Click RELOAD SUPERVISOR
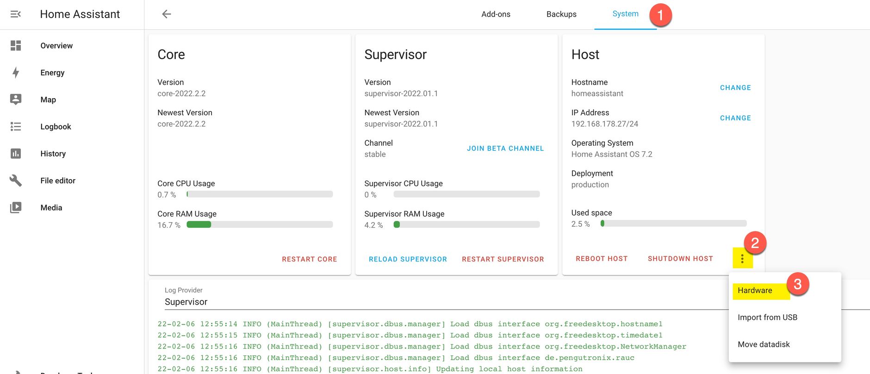 tap(408, 259)
